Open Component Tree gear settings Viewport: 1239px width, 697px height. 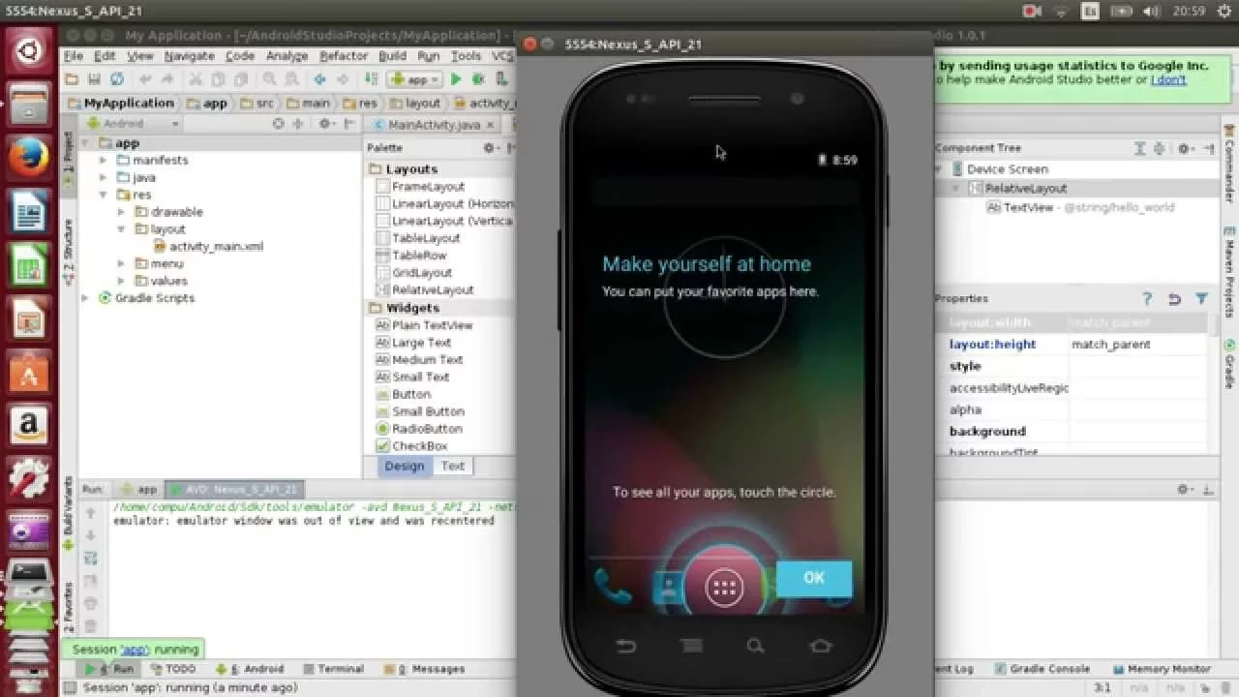click(x=1184, y=148)
